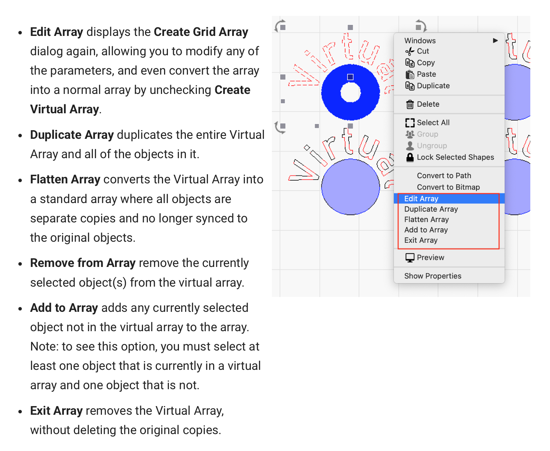Choose Convert to Bitmap
The height and width of the screenshot is (451, 550).
[448, 187]
